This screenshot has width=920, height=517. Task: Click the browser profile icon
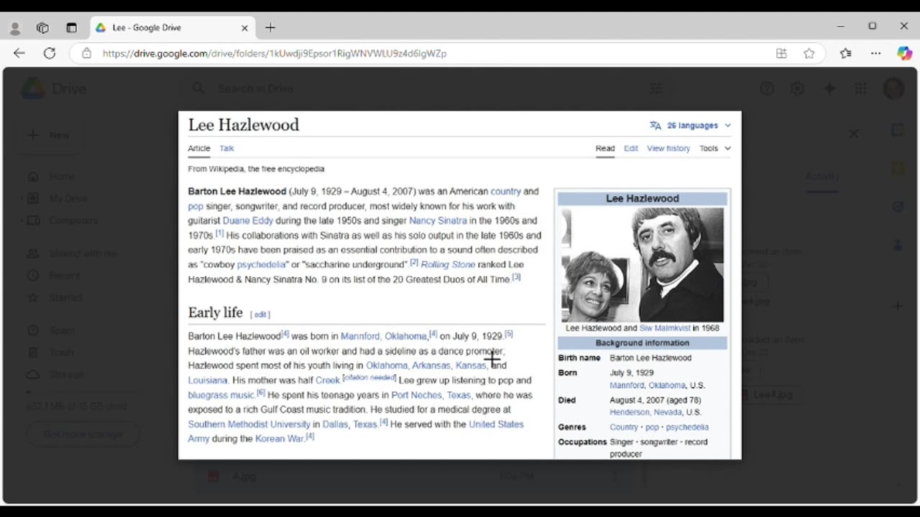(x=15, y=28)
